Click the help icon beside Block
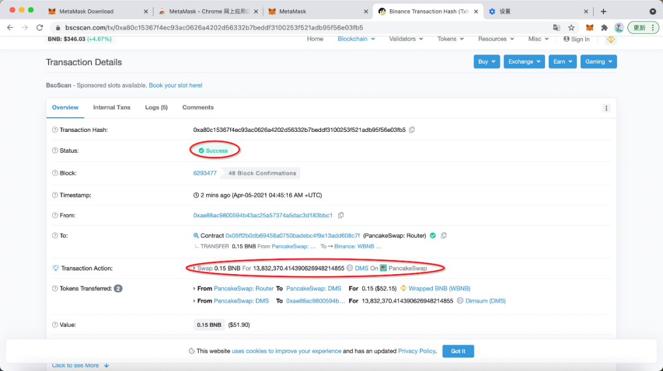 (x=55, y=173)
